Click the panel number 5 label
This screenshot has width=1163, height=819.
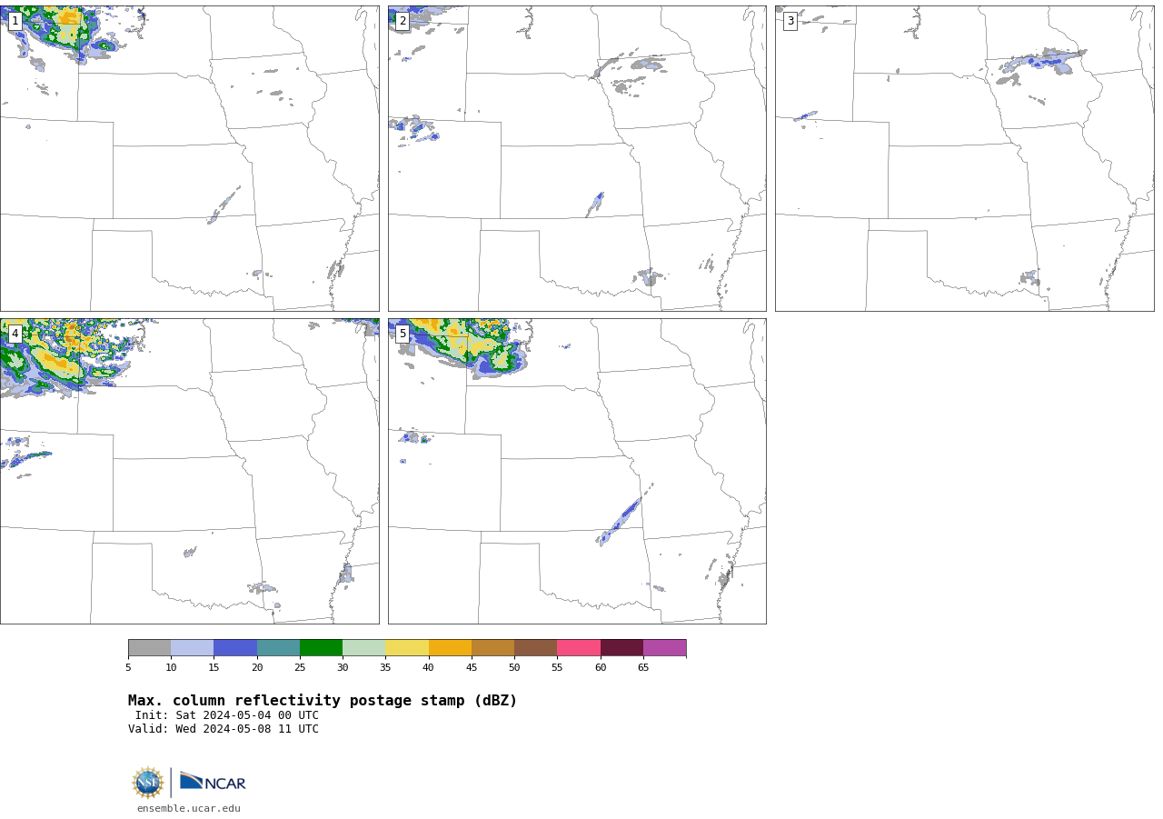(x=403, y=334)
